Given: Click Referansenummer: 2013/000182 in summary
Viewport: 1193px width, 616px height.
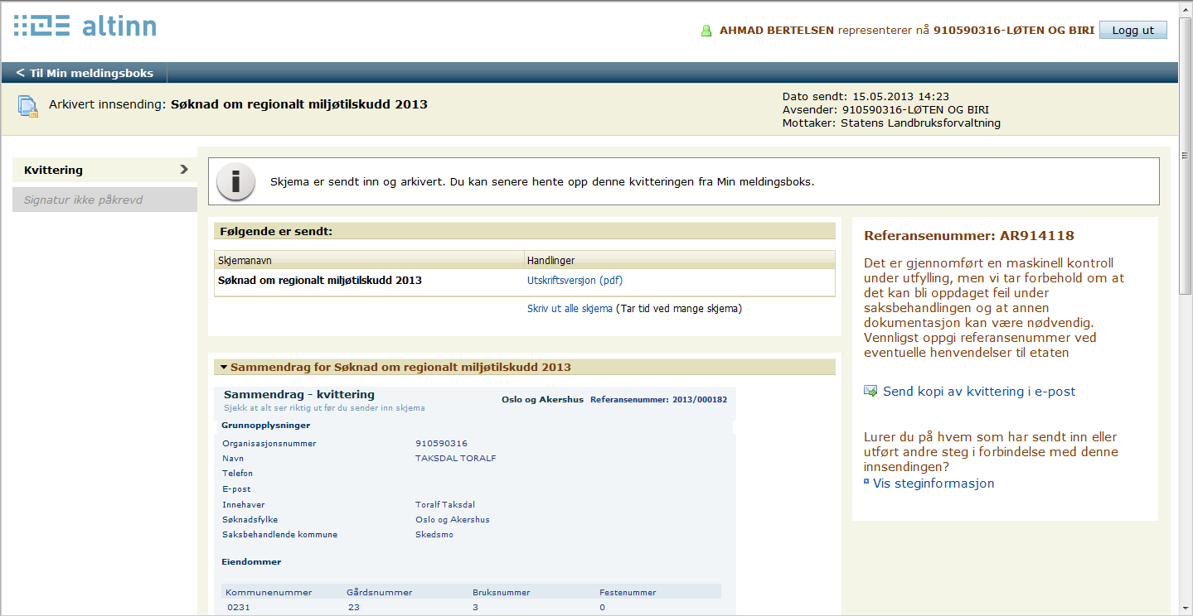Looking at the screenshot, I should tap(658, 400).
